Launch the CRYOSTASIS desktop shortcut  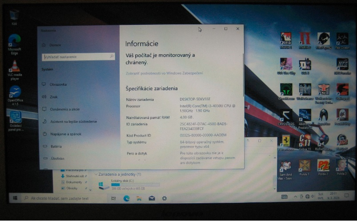coord(286,117)
